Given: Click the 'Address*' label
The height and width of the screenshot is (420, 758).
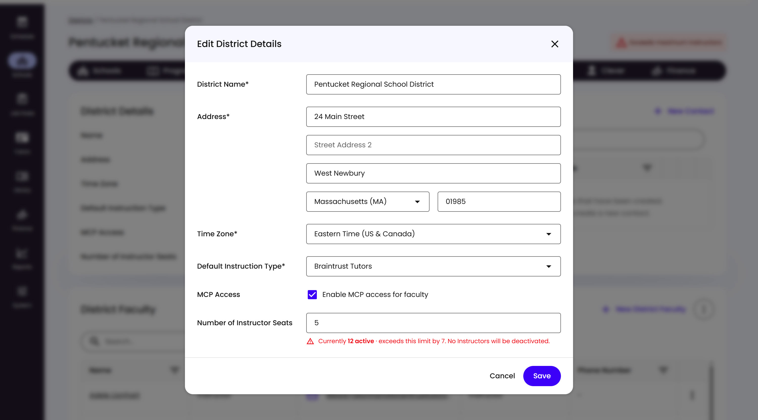Looking at the screenshot, I should click(x=213, y=116).
